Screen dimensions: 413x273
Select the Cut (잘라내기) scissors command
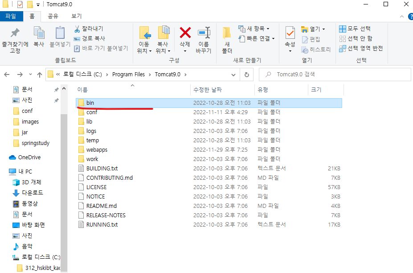tap(89, 29)
